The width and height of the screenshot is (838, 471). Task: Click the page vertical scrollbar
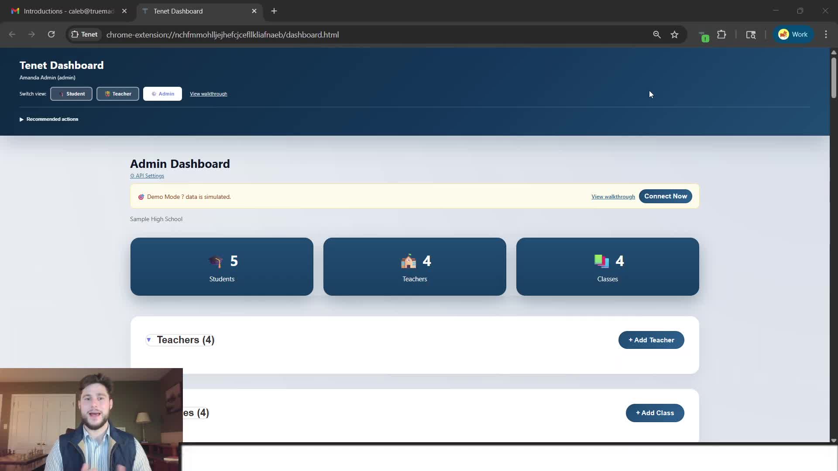(x=833, y=78)
